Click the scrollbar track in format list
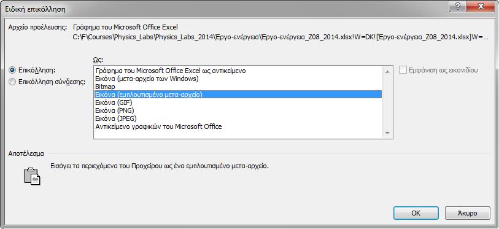The image size is (499, 229). coord(387,102)
